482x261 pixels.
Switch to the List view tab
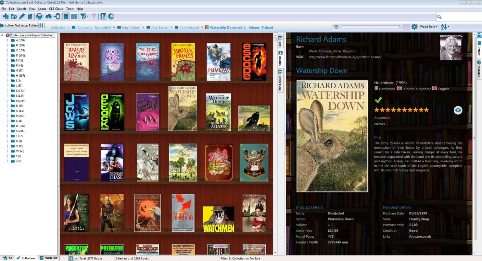pyautogui.click(x=280, y=41)
